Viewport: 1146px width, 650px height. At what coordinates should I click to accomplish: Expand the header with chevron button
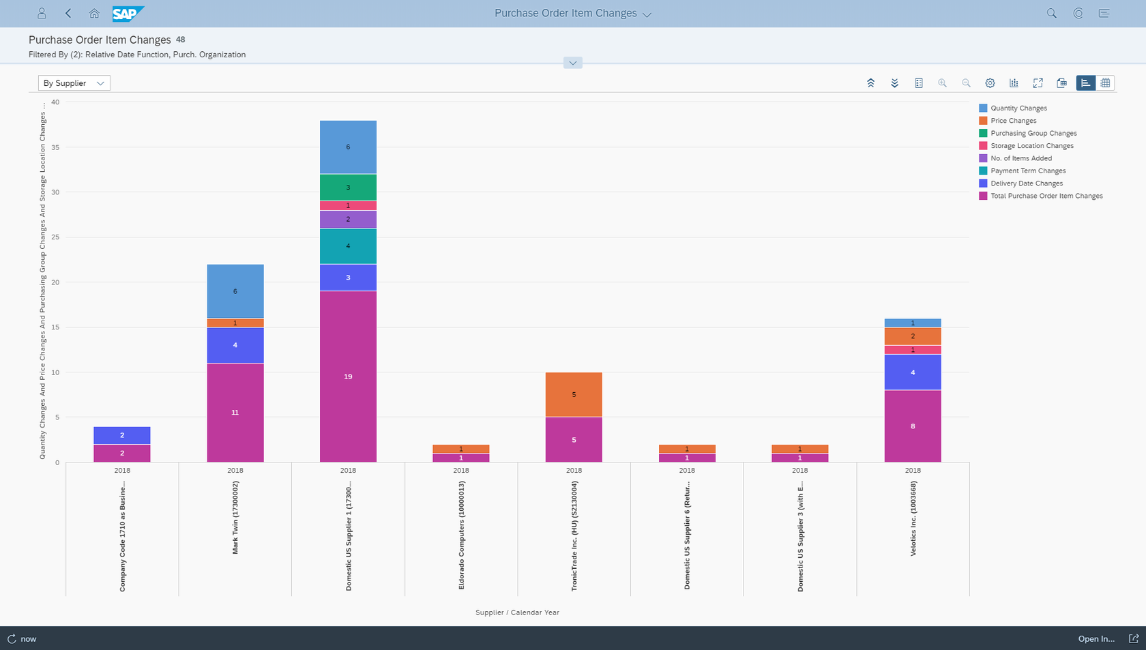pos(573,63)
